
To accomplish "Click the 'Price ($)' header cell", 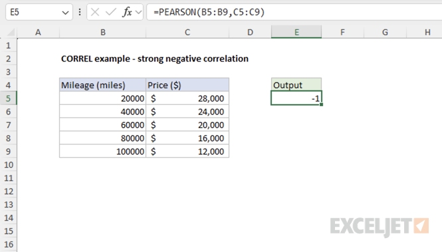I will click(187, 85).
